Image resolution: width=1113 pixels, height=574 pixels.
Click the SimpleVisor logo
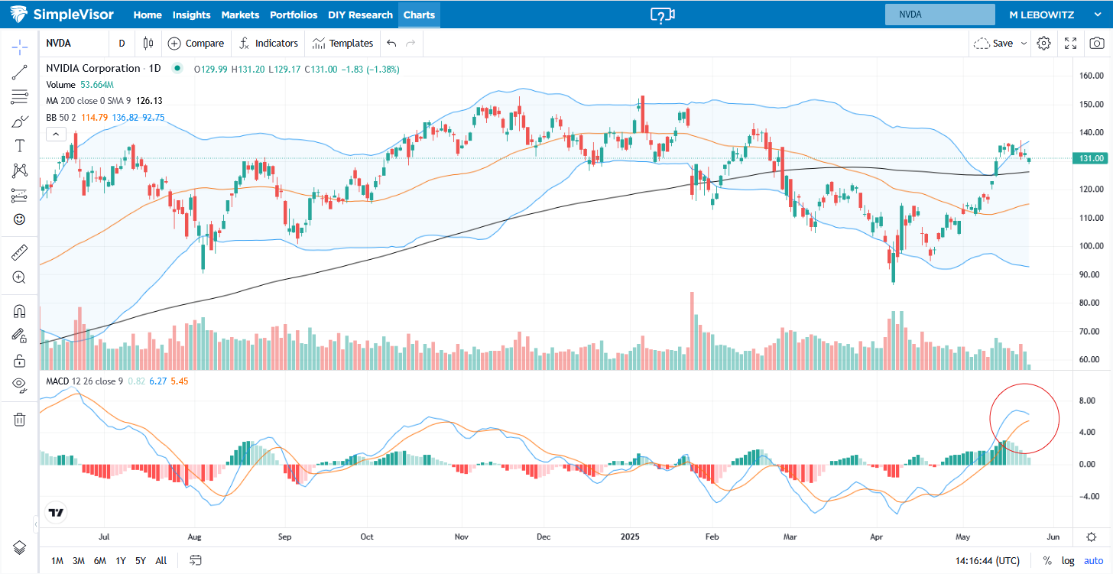point(63,15)
